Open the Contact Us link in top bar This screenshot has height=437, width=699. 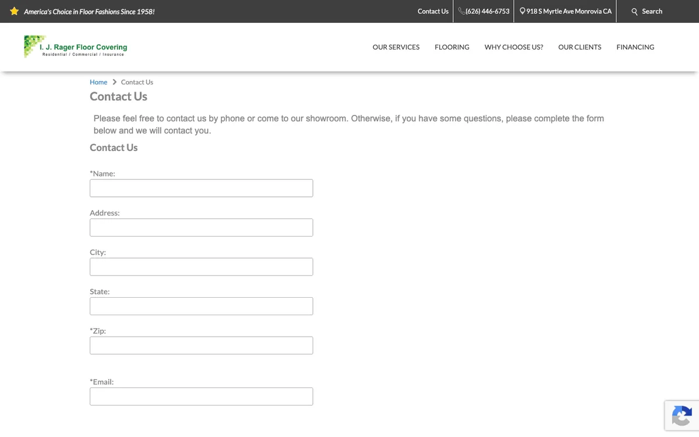click(433, 11)
